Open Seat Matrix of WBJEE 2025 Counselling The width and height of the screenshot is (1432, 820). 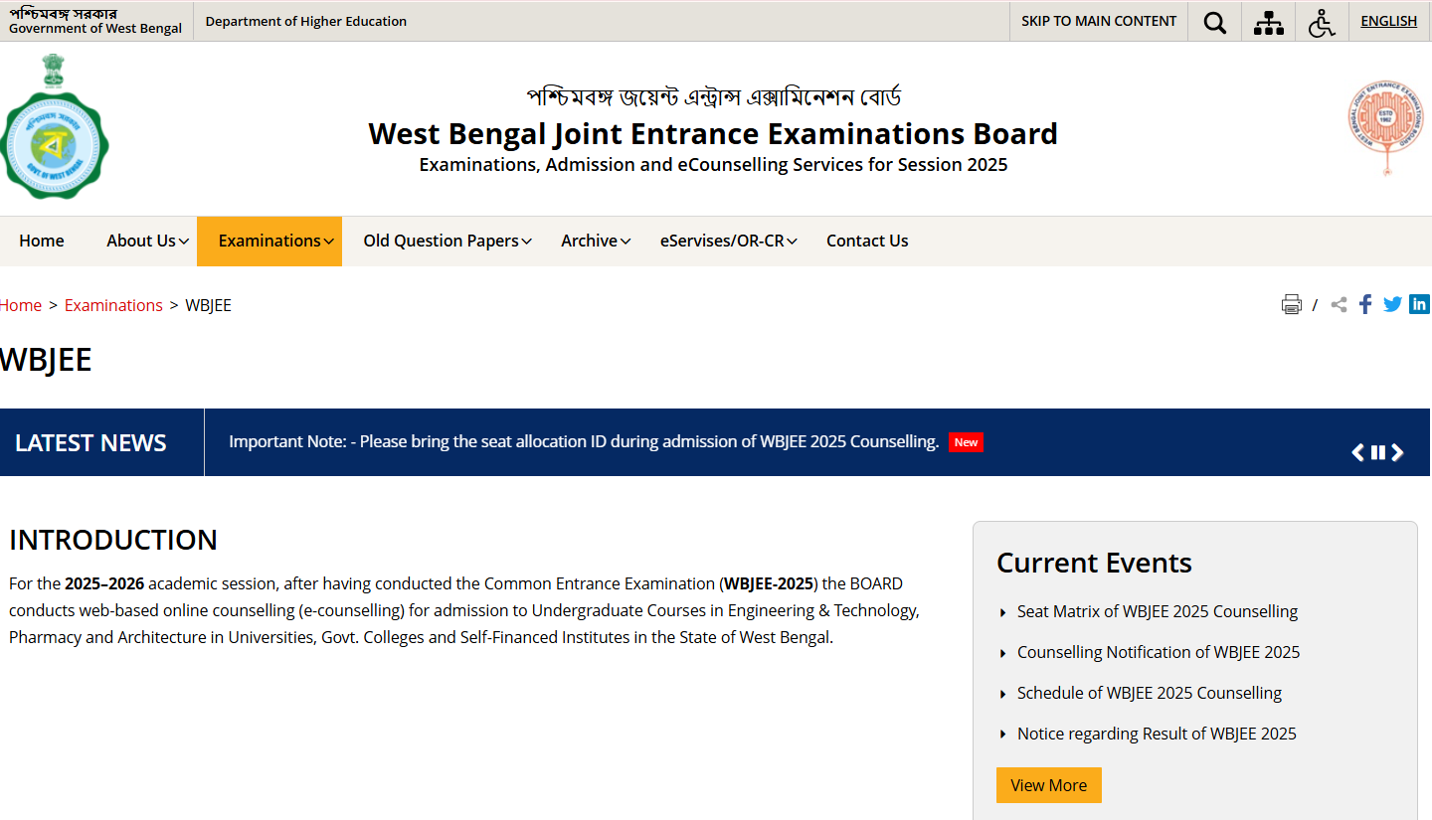1158,611
